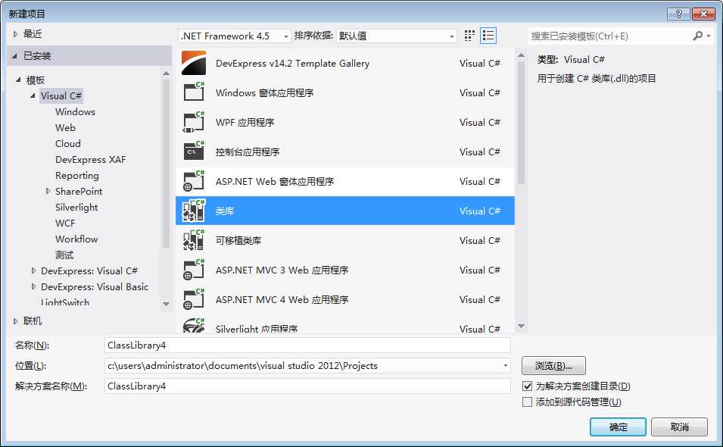Select 'ASP.NET Web 窗体应用程序' name
723x447 pixels.
coord(274,181)
